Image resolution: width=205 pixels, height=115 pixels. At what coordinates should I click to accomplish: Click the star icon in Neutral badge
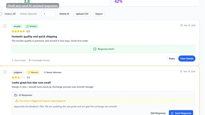tap(29, 72)
